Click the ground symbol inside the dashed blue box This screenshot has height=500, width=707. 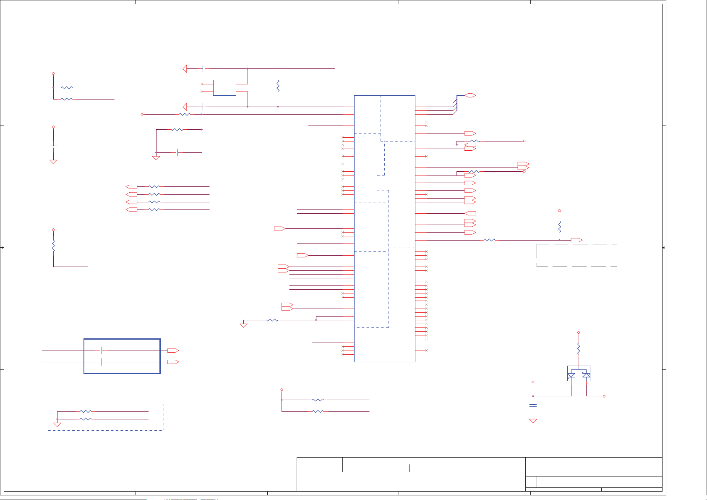[x=57, y=424]
